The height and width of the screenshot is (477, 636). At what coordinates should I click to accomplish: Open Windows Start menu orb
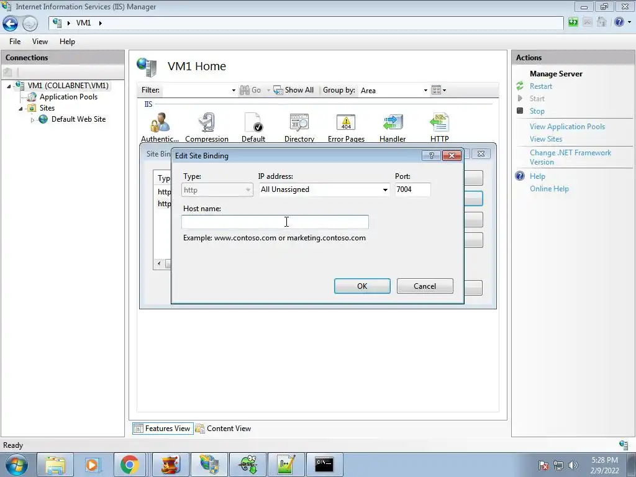[16, 465]
